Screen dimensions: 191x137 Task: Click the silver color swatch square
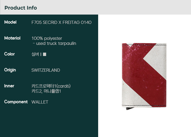pyautogui.click(x=45, y=54)
